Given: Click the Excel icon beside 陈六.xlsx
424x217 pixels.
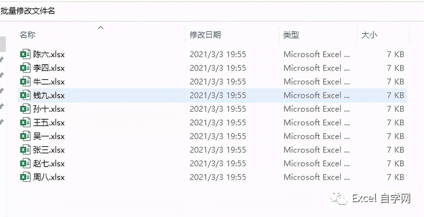Looking at the screenshot, I should point(25,55).
